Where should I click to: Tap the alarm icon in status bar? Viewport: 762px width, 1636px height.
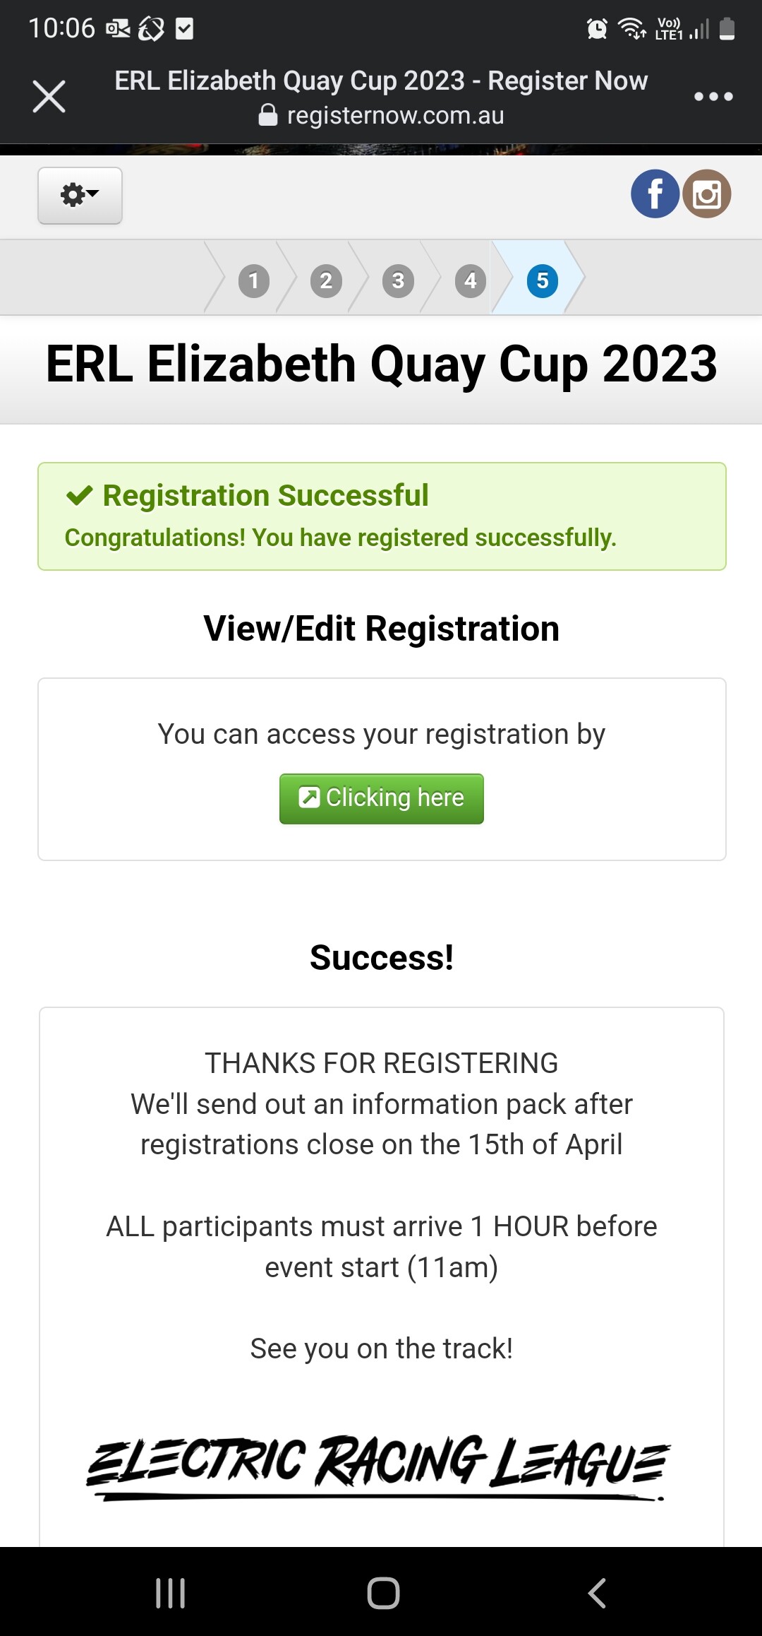tap(597, 29)
